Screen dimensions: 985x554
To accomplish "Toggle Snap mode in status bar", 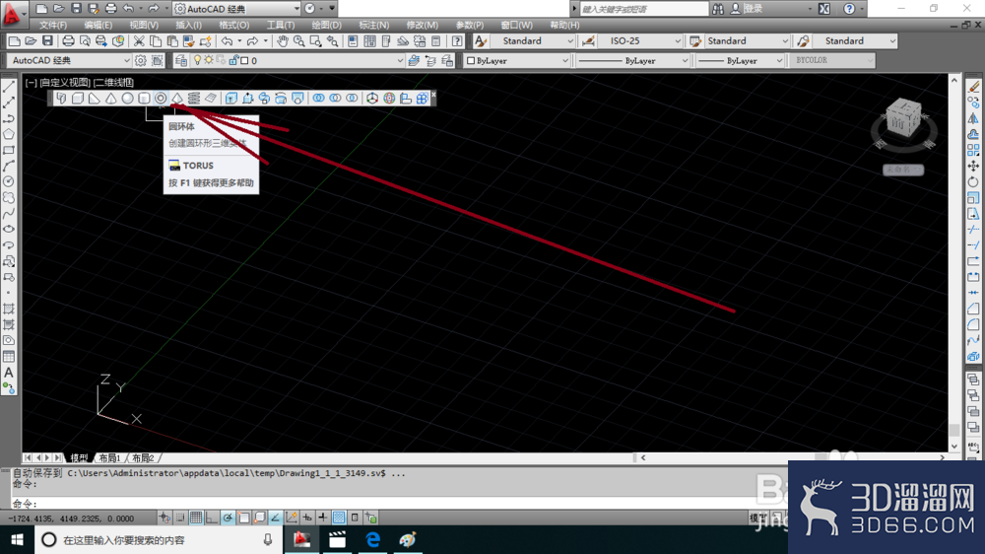I will point(180,518).
